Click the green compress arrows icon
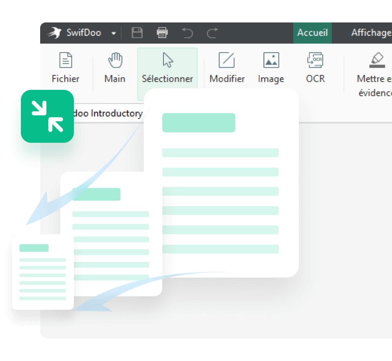 point(47,116)
